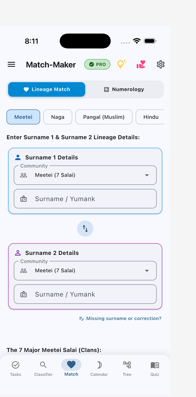Open Quiz in bottom navigation

155,369
